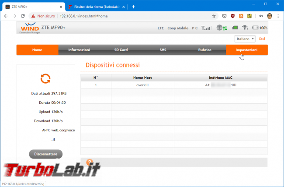Open the SD Card menu tab
The image size is (284, 187).
121,50
